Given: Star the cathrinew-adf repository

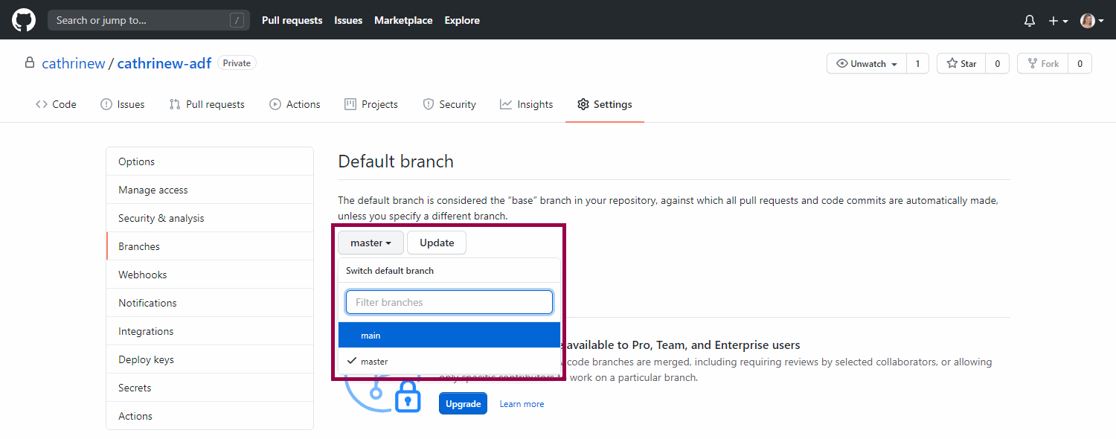Looking at the screenshot, I should [x=961, y=64].
